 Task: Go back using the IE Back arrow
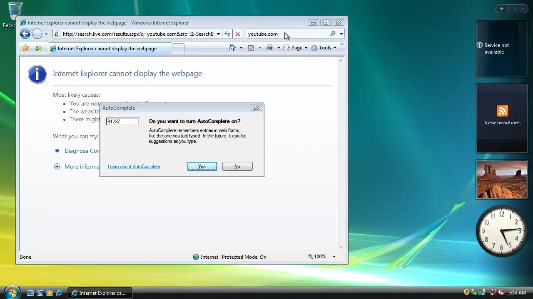[25, 34]
